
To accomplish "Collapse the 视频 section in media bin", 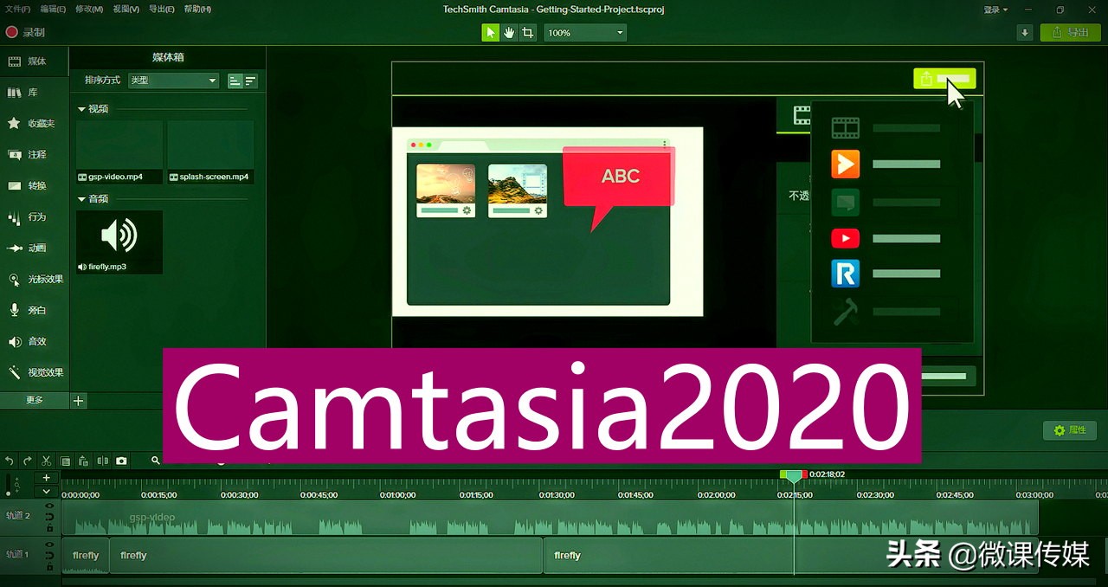I will (x=81, y=109).
